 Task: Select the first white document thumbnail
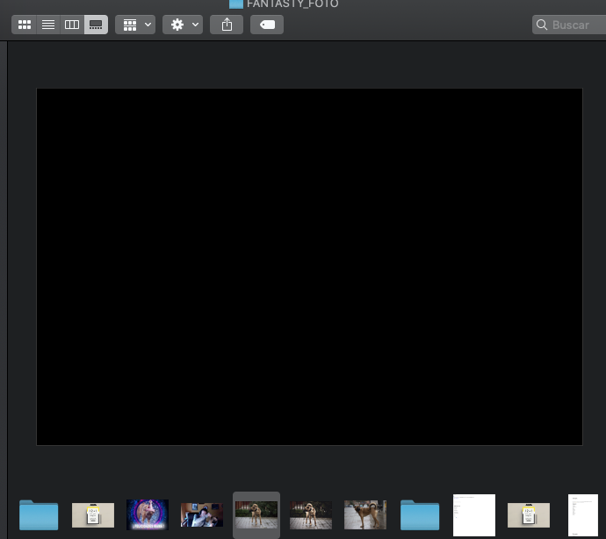pos(474,514)
